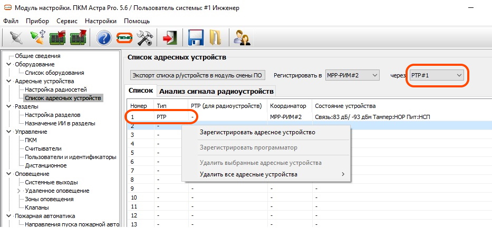Open the users icon in toolbar
The width and height of the screenshot is (492, 228).
pos(242,38)
